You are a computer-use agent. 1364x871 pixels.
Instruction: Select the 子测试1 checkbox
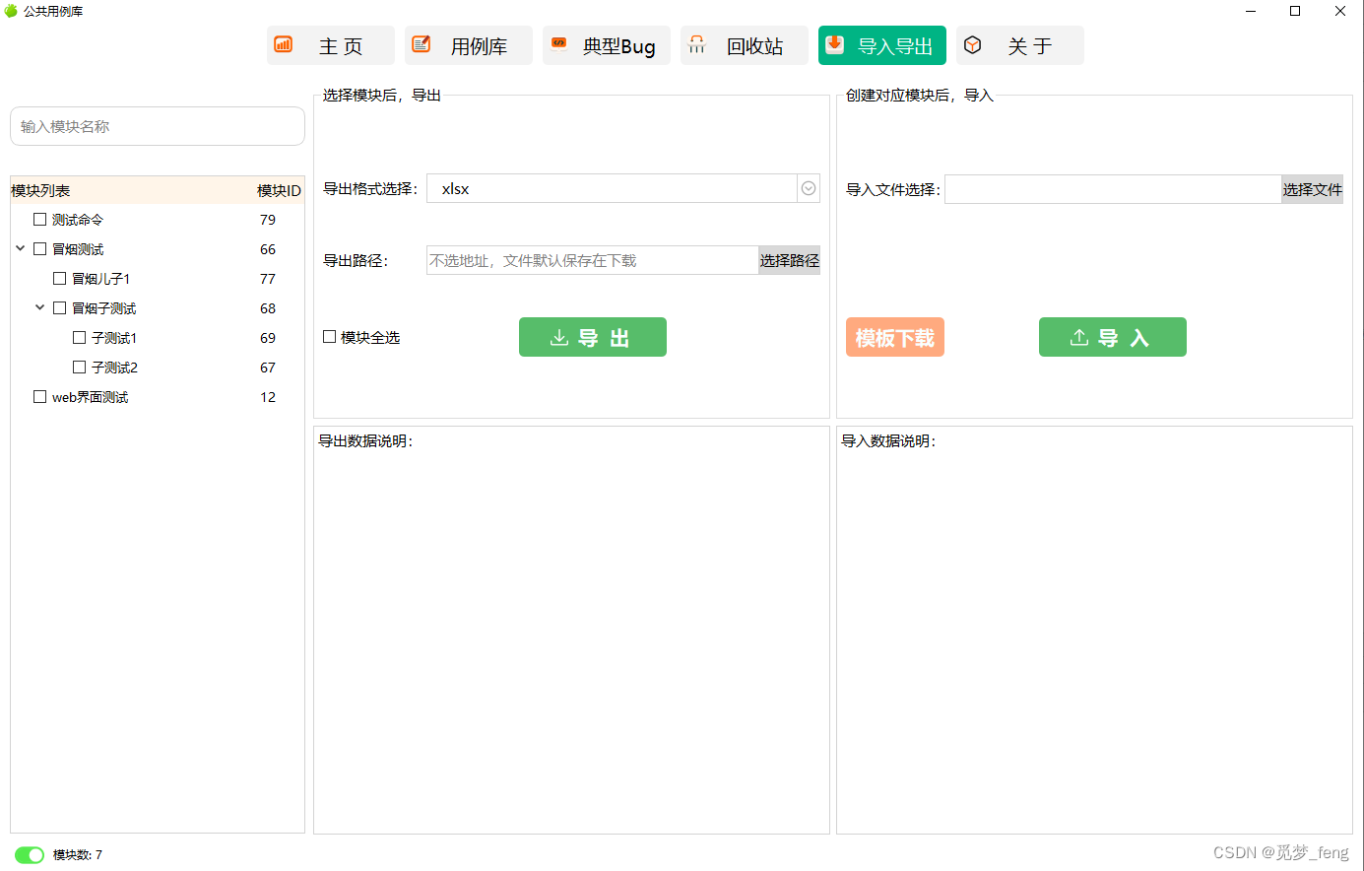tap(80, 338)
